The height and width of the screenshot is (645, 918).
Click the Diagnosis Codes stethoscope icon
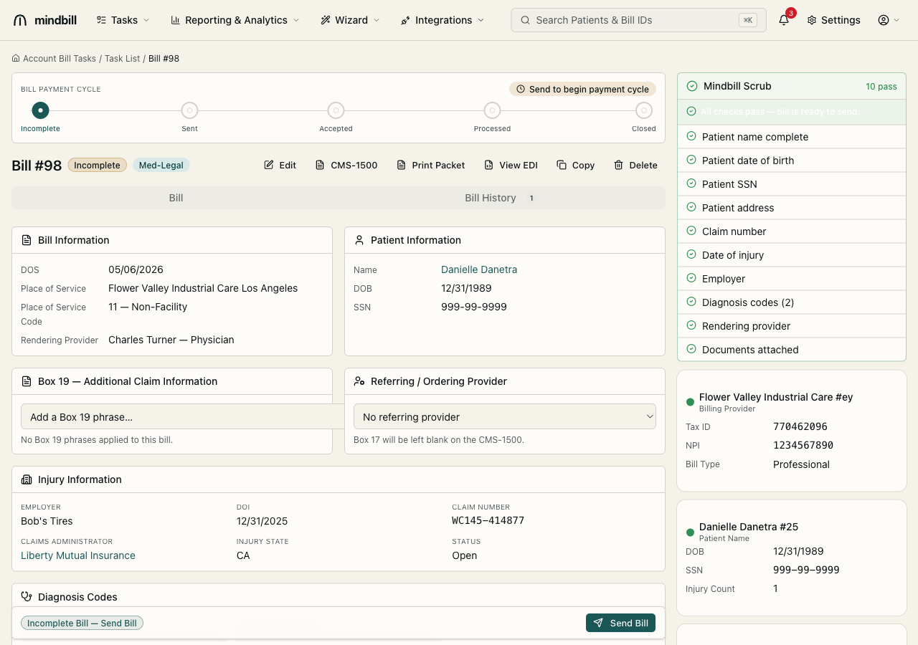[x=27, y=596]
